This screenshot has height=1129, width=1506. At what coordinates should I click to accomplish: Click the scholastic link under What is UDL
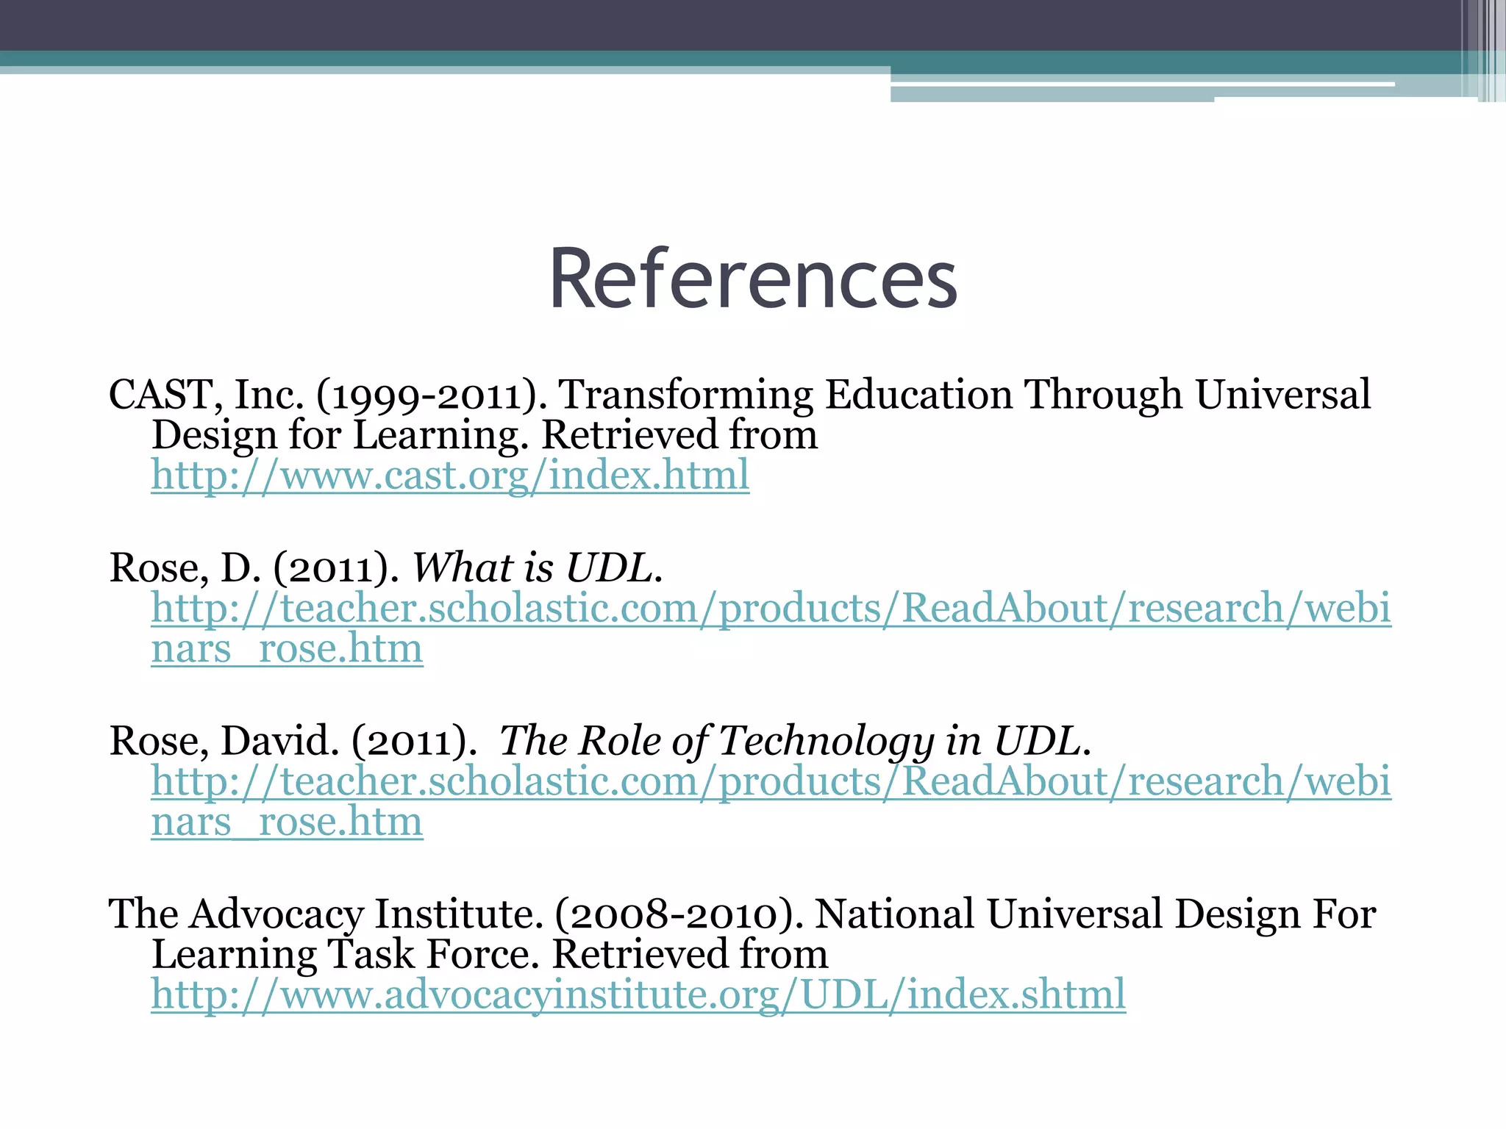[771, 609]
